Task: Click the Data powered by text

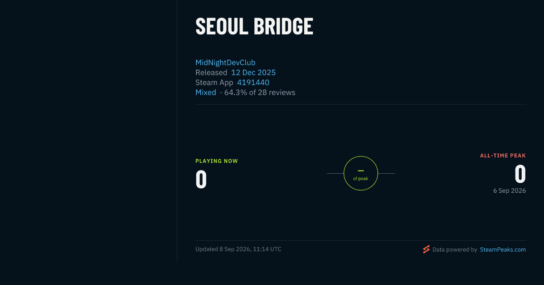Action: pos(455,249)
